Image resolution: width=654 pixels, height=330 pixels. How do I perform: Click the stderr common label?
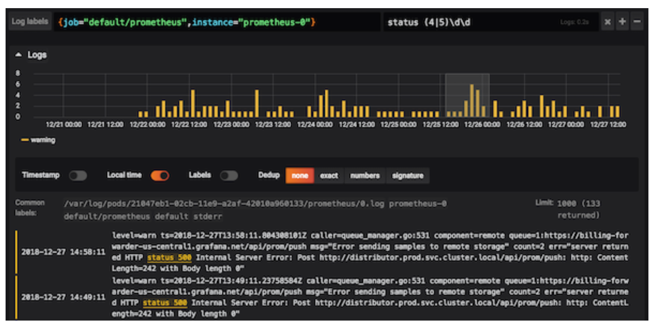tap(207, 216)
